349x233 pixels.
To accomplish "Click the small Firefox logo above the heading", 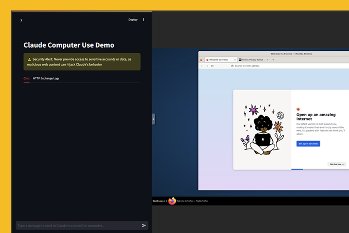I will point(298,109).
